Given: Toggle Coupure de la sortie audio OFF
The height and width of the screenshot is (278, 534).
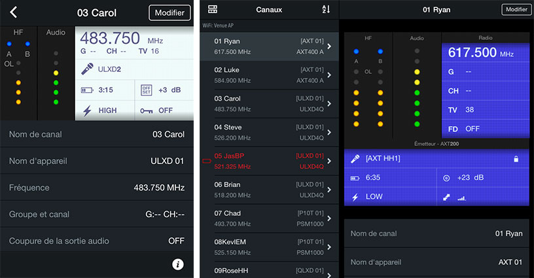Looking at the screenshot, I should coord(176,241).
